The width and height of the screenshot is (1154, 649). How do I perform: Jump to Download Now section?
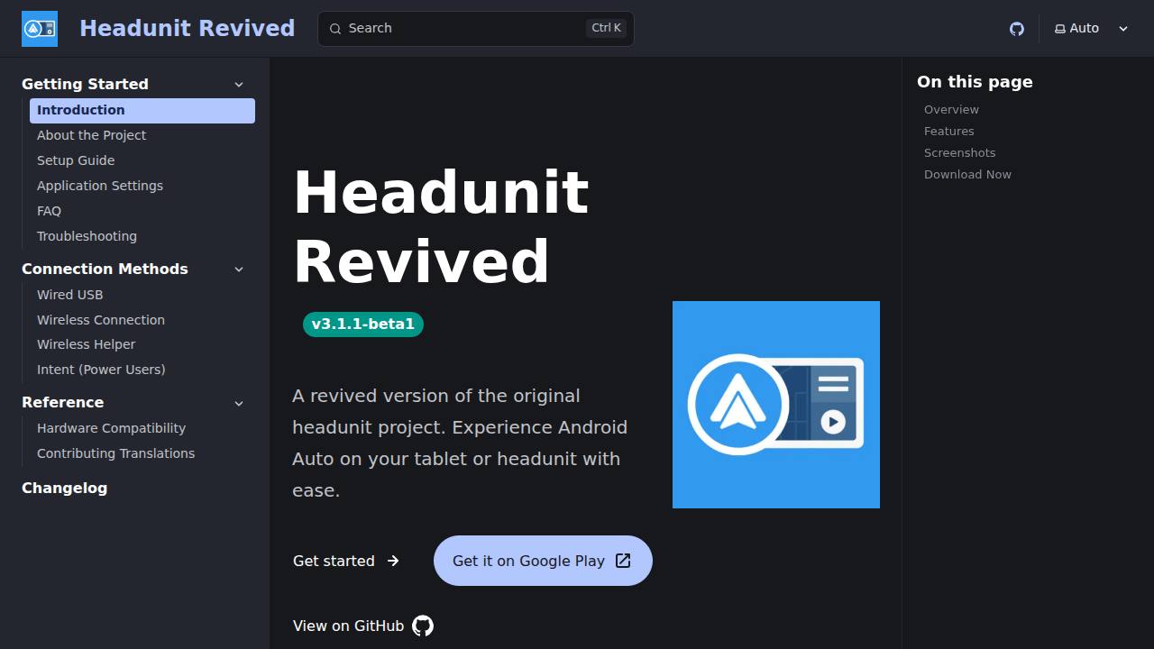tap(967, 174)
